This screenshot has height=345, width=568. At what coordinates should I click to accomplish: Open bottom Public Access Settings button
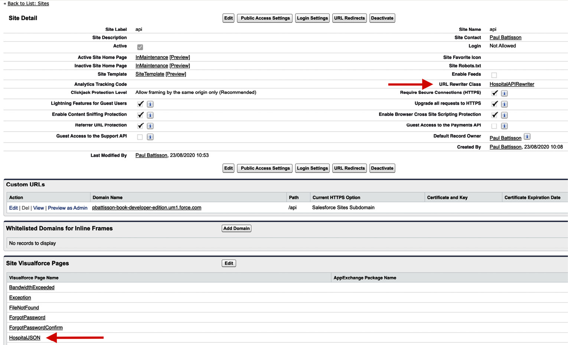[265, 168]
